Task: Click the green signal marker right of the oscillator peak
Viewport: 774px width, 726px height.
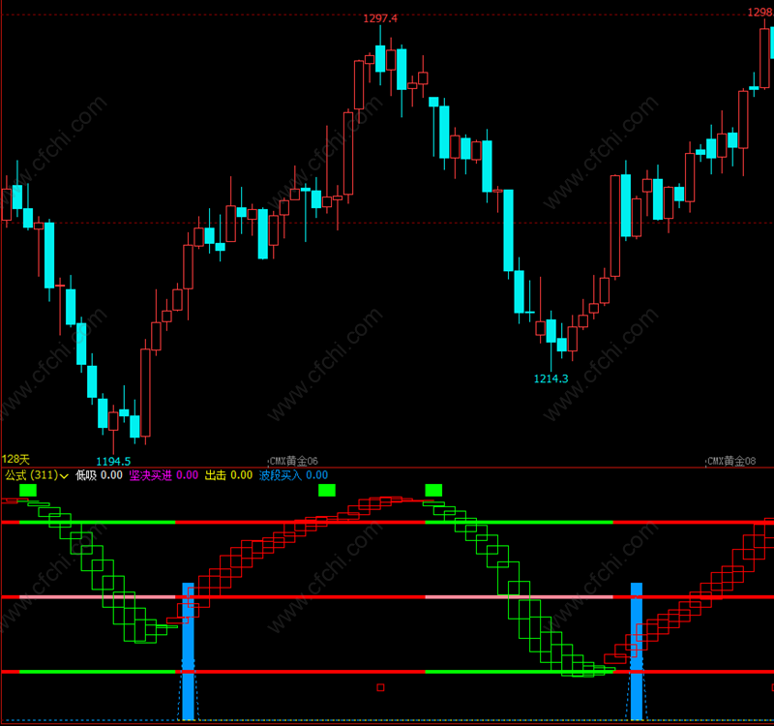Action: pos(433,491)
